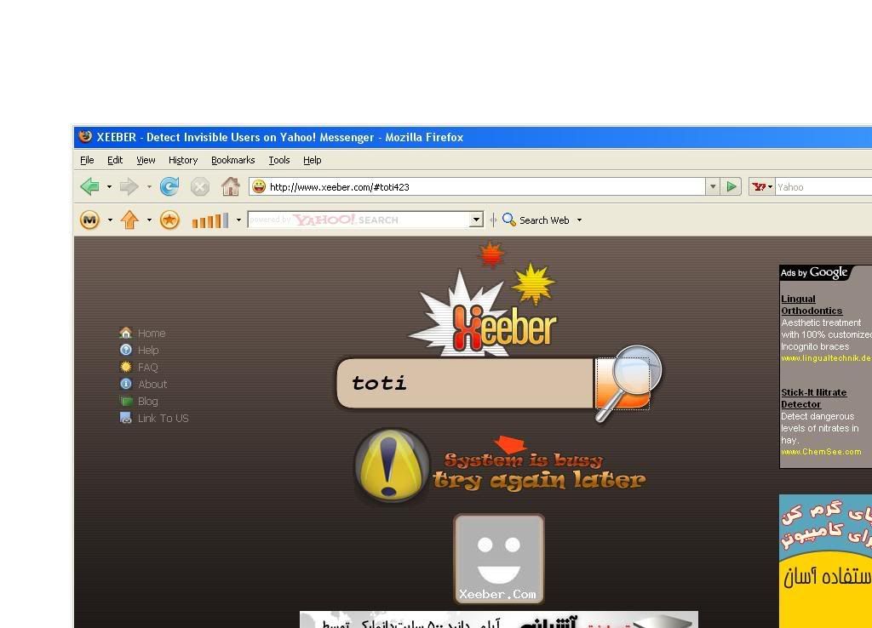Open the FAQ link in sidebar

click(147, 368)
